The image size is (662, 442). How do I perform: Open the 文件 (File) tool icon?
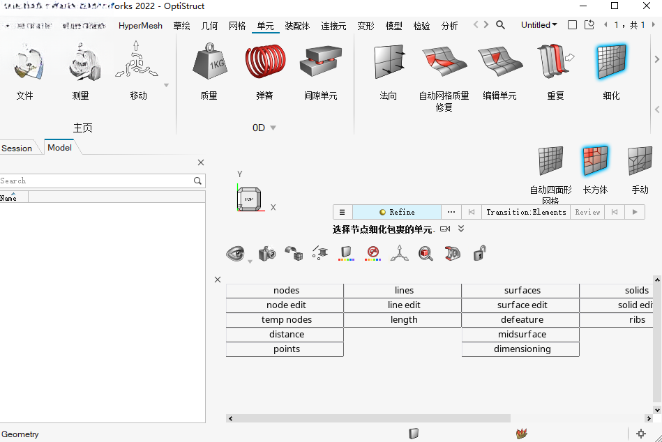[x=28, y=63]
